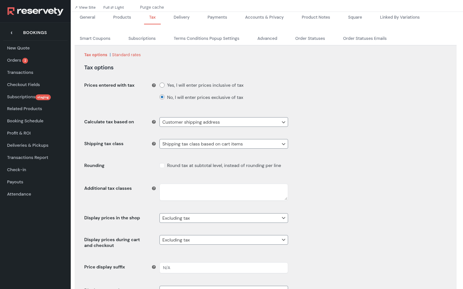Click the Reservety logo
Screen dimensions: 463x289
pyautogui.click(x=35, y=11)
